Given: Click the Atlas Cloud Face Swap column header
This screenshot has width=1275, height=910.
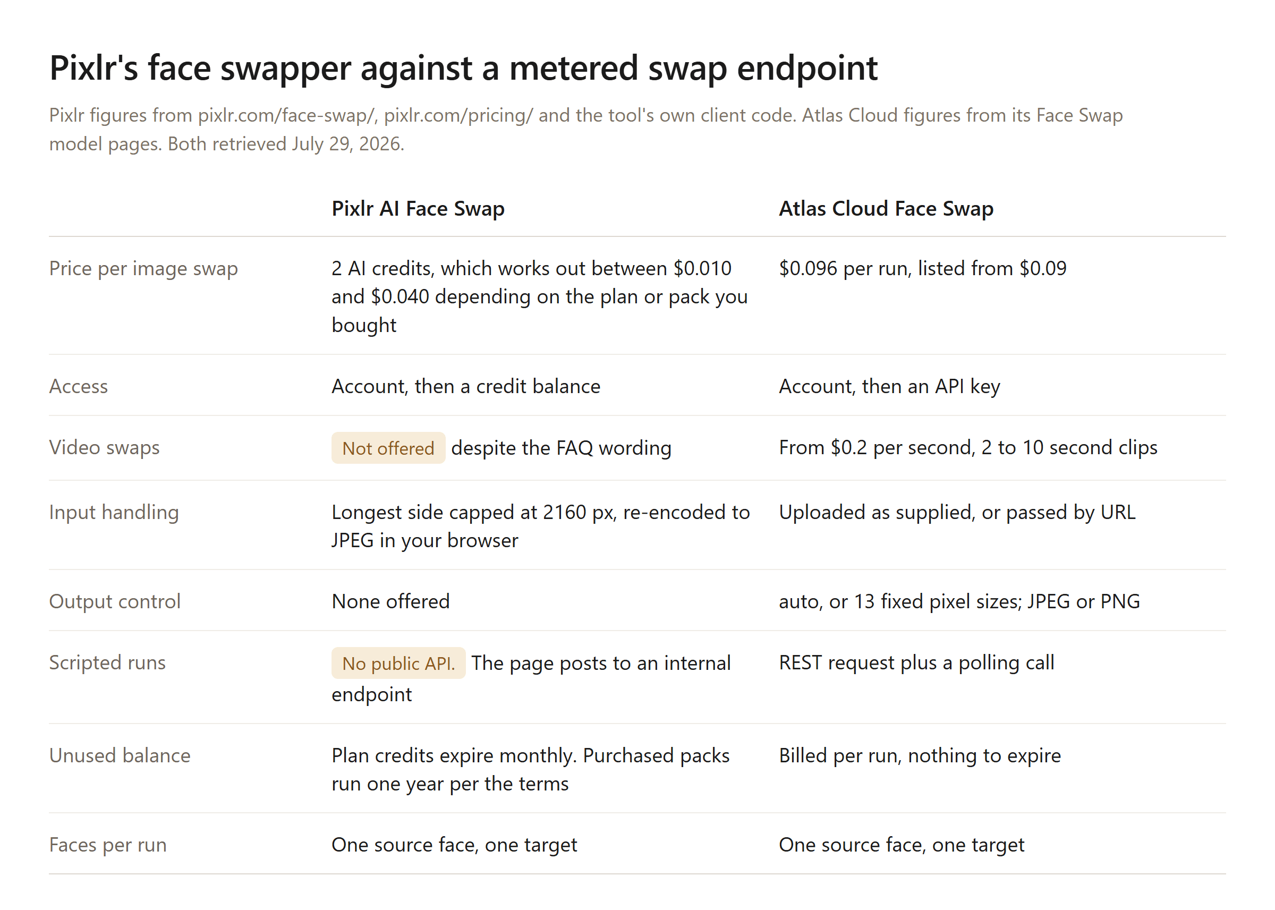Looking at the screenshot, I should point(886,208).
